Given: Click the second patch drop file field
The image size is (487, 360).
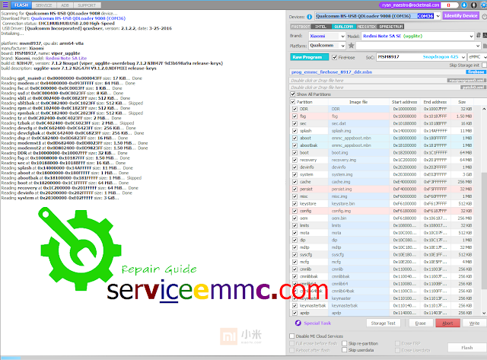Looking at the screenshot, I should [387, 88].
